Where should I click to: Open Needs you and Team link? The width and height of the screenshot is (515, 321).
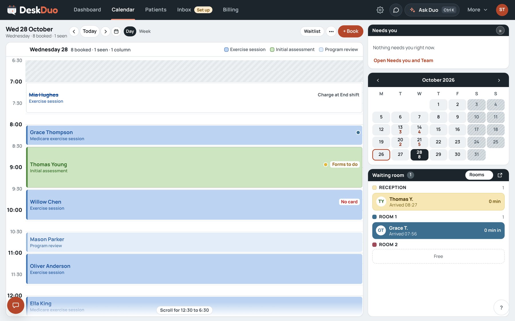point(403,60)
